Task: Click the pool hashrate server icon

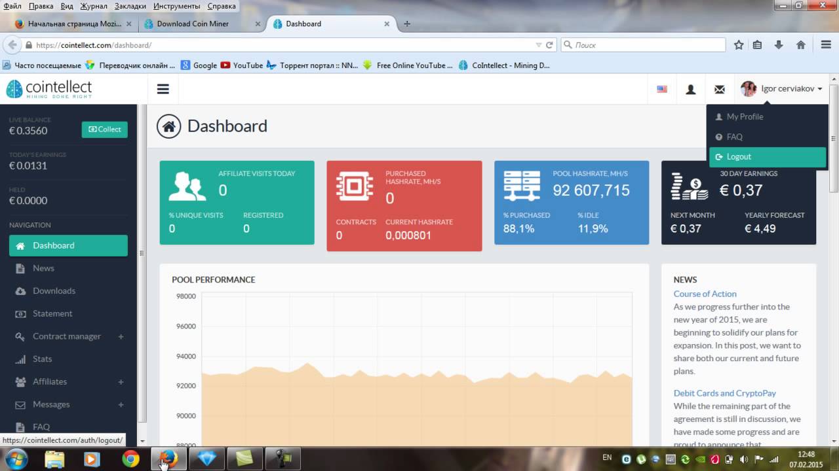Action: 522,186
